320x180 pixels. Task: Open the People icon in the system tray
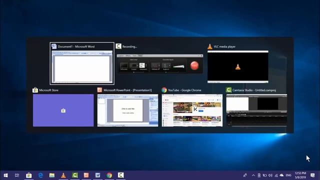(x=245, y=175)
